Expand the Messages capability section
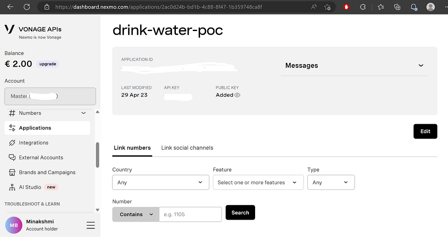Image resolution: width=448 pixels, height=237 pixels. (354, 65)
